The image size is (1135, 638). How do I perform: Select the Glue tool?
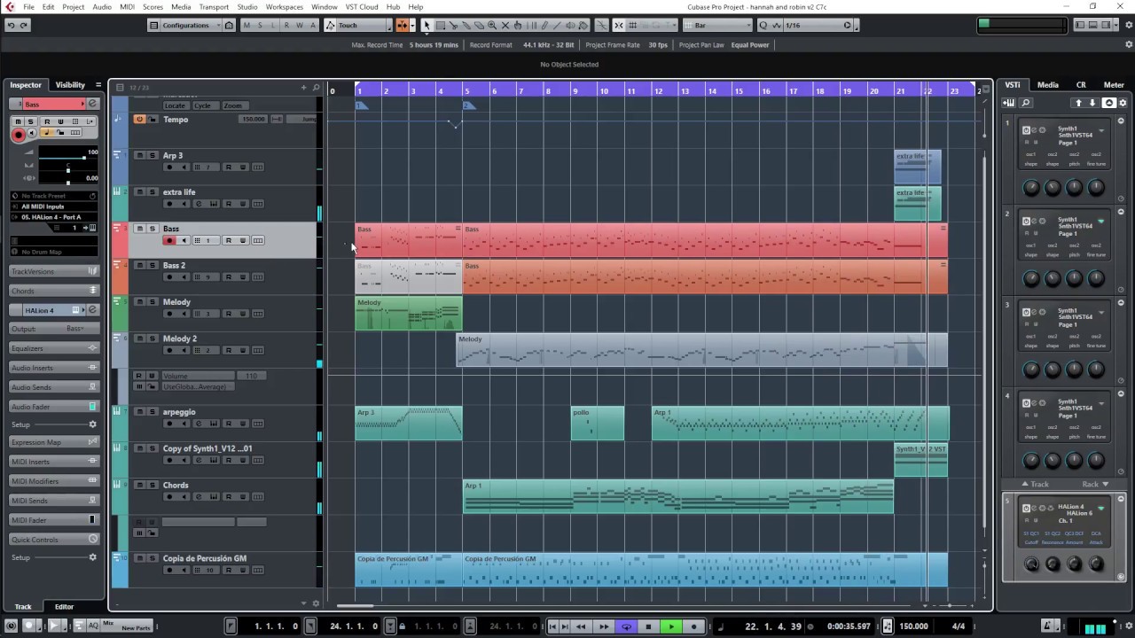tap(466, 25)
